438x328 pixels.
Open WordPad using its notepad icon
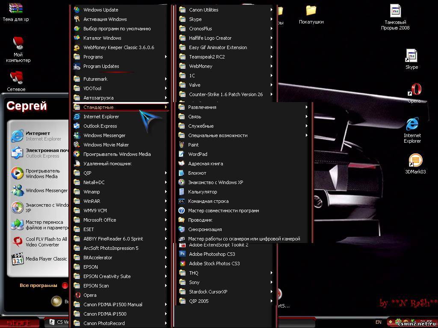[x=181, y=154]
